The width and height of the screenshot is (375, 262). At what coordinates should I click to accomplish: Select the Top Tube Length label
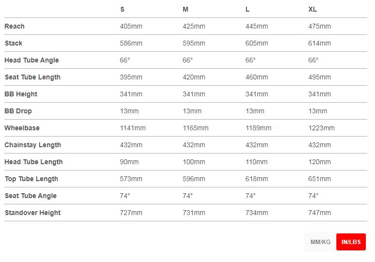[x=31, y=179]
